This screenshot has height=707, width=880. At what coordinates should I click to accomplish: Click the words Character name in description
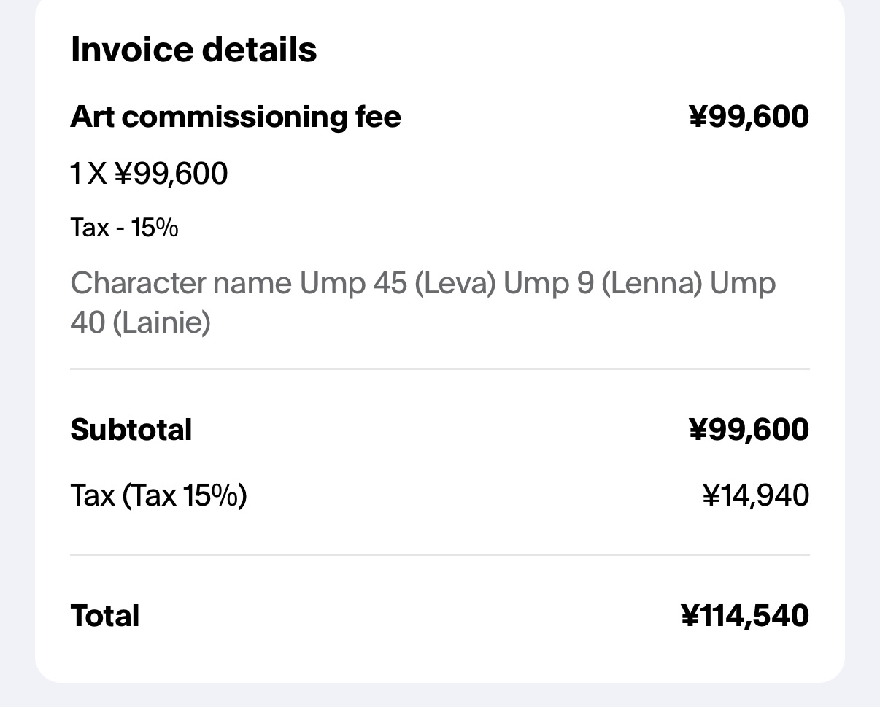[181, 283]
